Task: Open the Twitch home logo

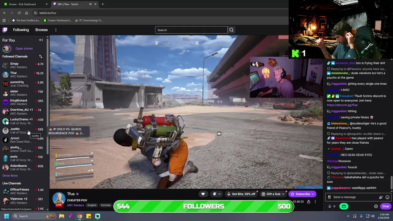Action: [x=5, y=30]
